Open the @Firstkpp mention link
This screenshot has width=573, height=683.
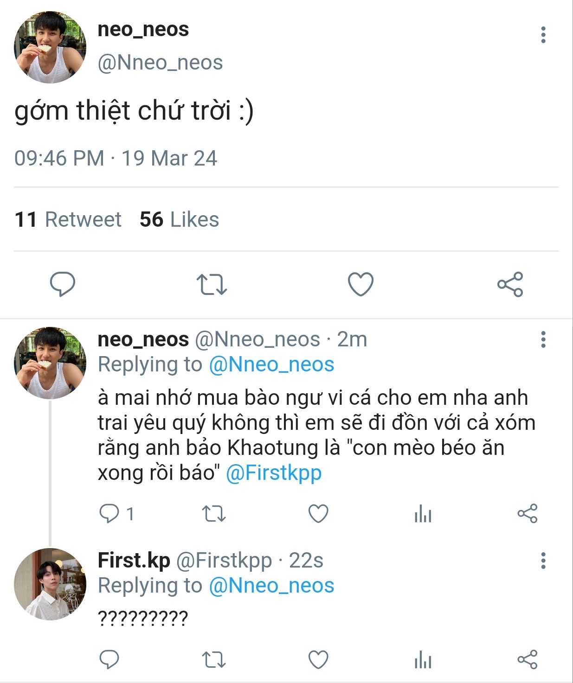point(274,473)
